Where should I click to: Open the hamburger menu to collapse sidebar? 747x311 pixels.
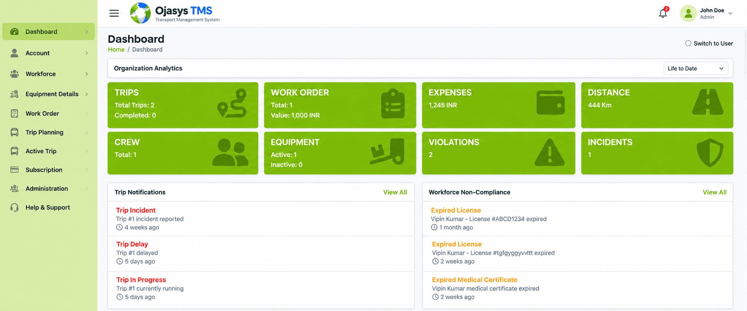pyautogui.click(x=114, y=13)
